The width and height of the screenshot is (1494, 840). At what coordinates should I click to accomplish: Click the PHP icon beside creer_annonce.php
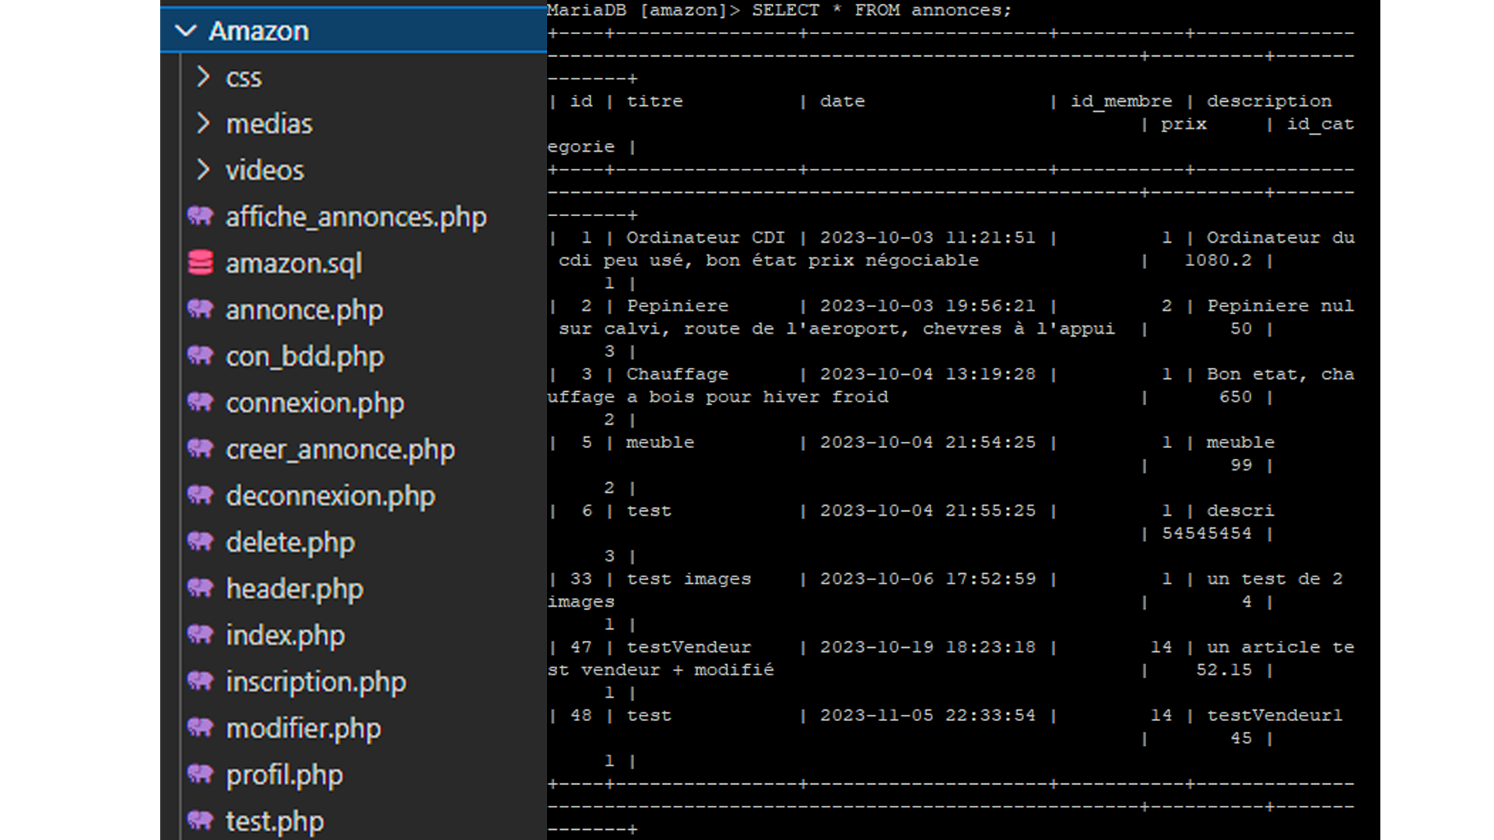click(201, 449)
